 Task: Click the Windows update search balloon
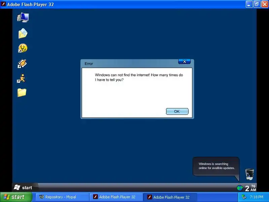[216, 166]
